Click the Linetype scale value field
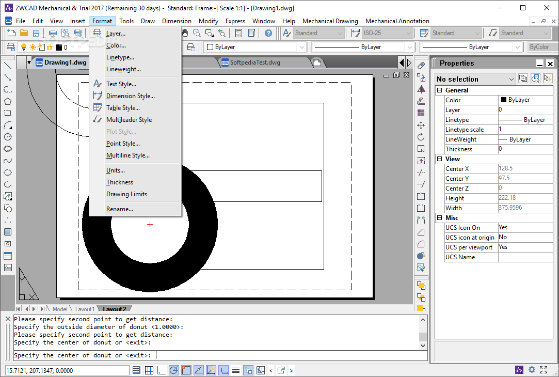Image resolution: width=559 pixels, height=377 pixels. coord(525,130)
